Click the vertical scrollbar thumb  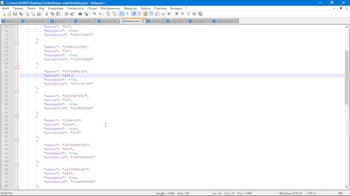tap(347, 77)
